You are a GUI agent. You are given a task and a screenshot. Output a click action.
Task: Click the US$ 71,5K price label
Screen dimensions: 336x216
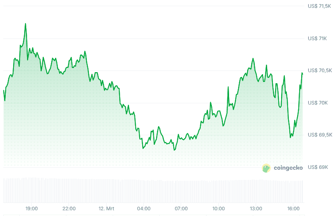(x=320, y=6)
